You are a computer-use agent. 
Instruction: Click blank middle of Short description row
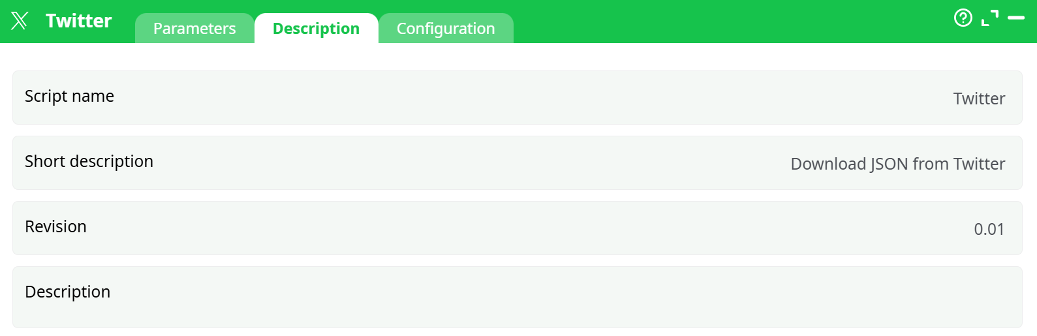point(457,163)
